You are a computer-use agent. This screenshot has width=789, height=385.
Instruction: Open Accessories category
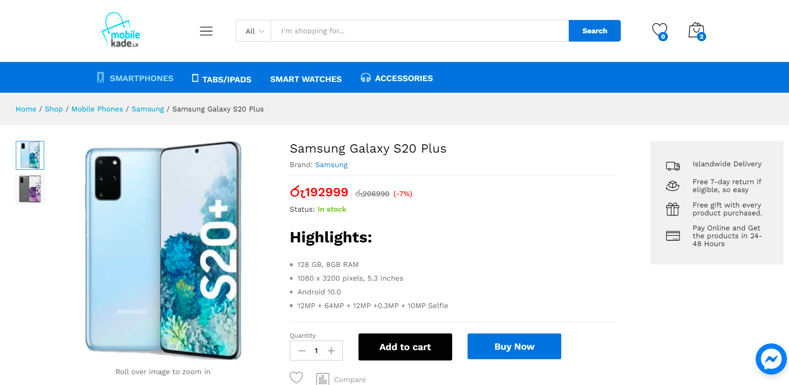click(x=397, y=78)
